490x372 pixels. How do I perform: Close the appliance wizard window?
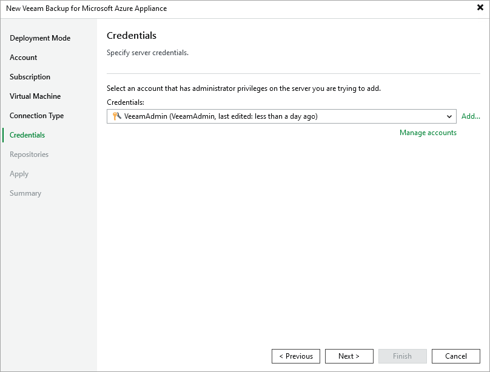[480, 7]
